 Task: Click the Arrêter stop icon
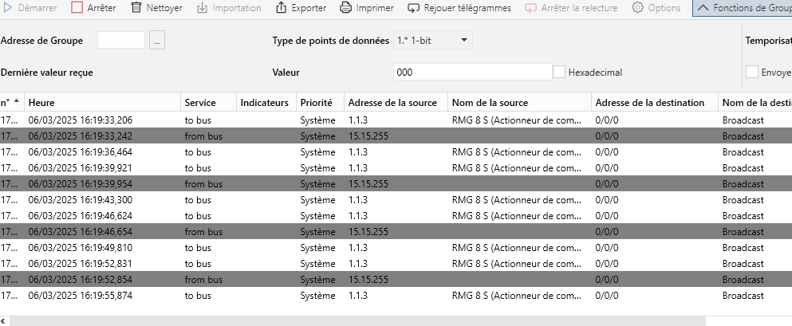(x=77, y=8)
